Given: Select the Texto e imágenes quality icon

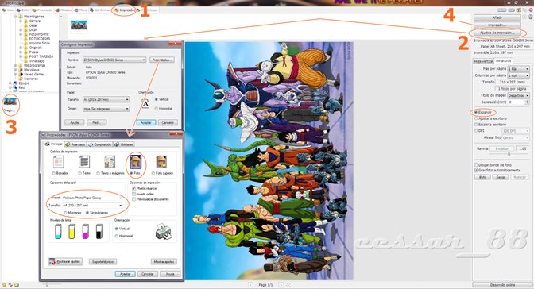Looking at the screenshot, I should 110,162.
